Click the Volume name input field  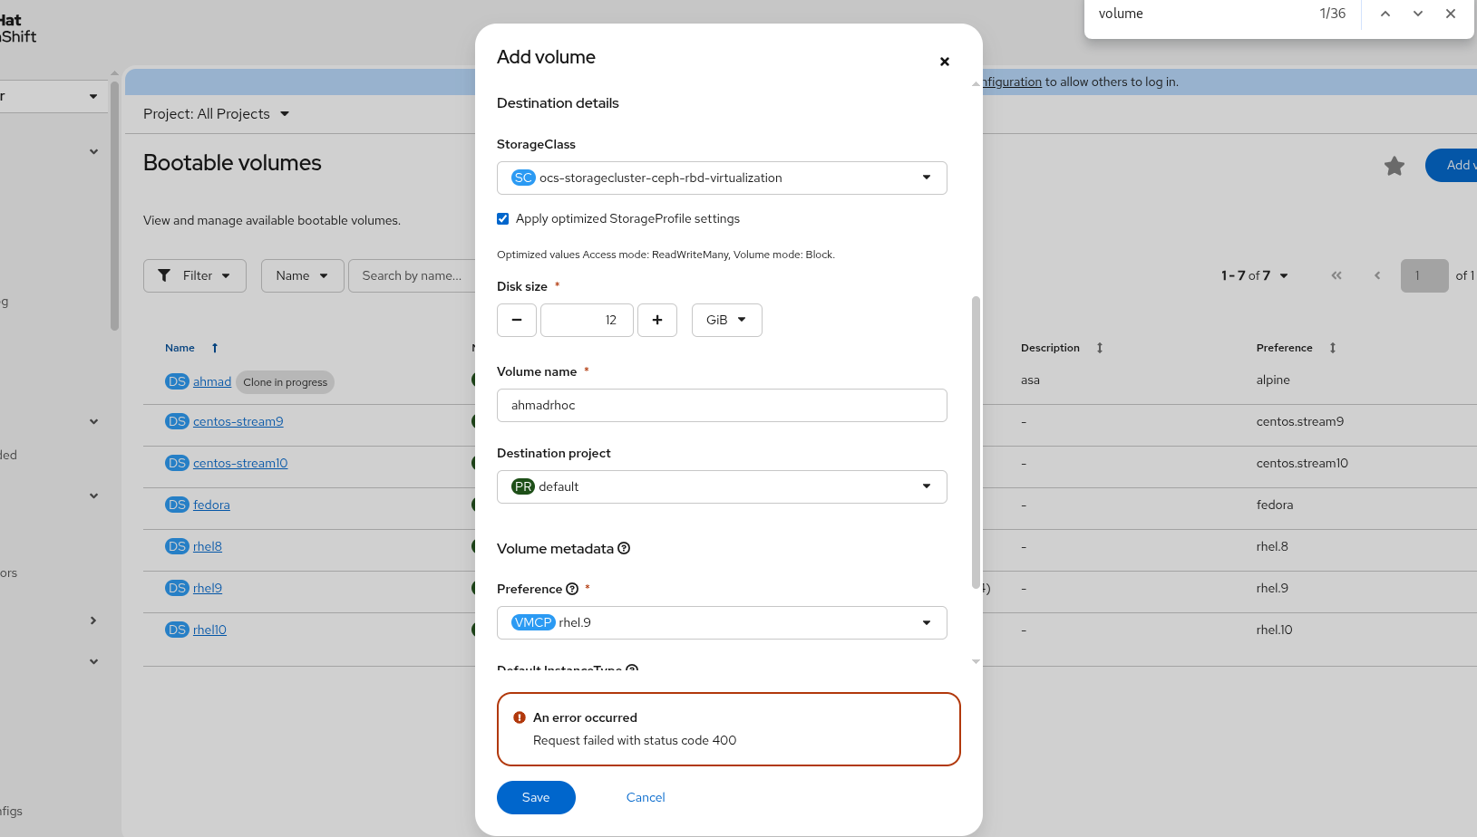point(722,405)
